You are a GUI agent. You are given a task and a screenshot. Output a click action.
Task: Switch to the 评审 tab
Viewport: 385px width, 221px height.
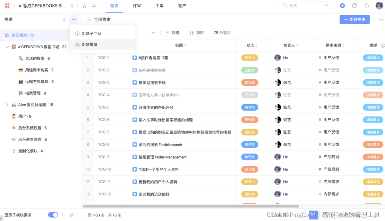[x=137, y=6]
